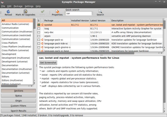
Task: Click the pane resize grip between list and description
Action: (x=102, y=55)
